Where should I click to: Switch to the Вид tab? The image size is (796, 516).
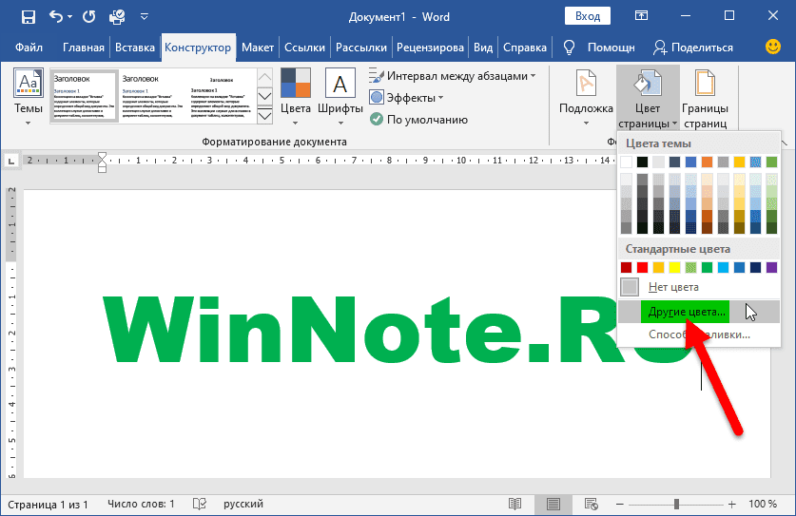click(x=483, y=48)
